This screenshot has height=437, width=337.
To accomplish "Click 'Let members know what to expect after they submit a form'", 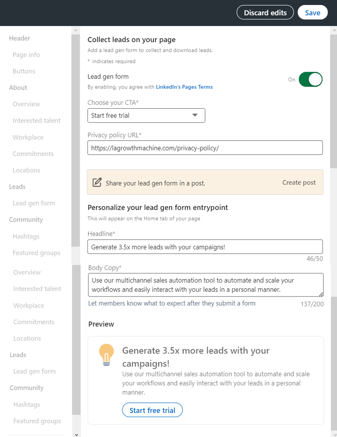I will coord(171,303).
